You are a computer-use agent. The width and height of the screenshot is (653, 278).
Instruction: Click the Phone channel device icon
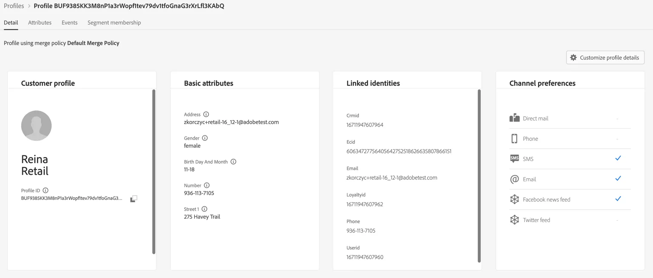514,138
